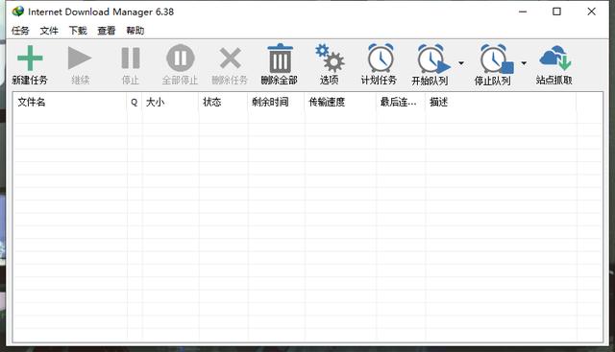Viewport: 615px width, 352px height.
Task: Sort list by 传输速度 column header
Action: coord(340,103)
